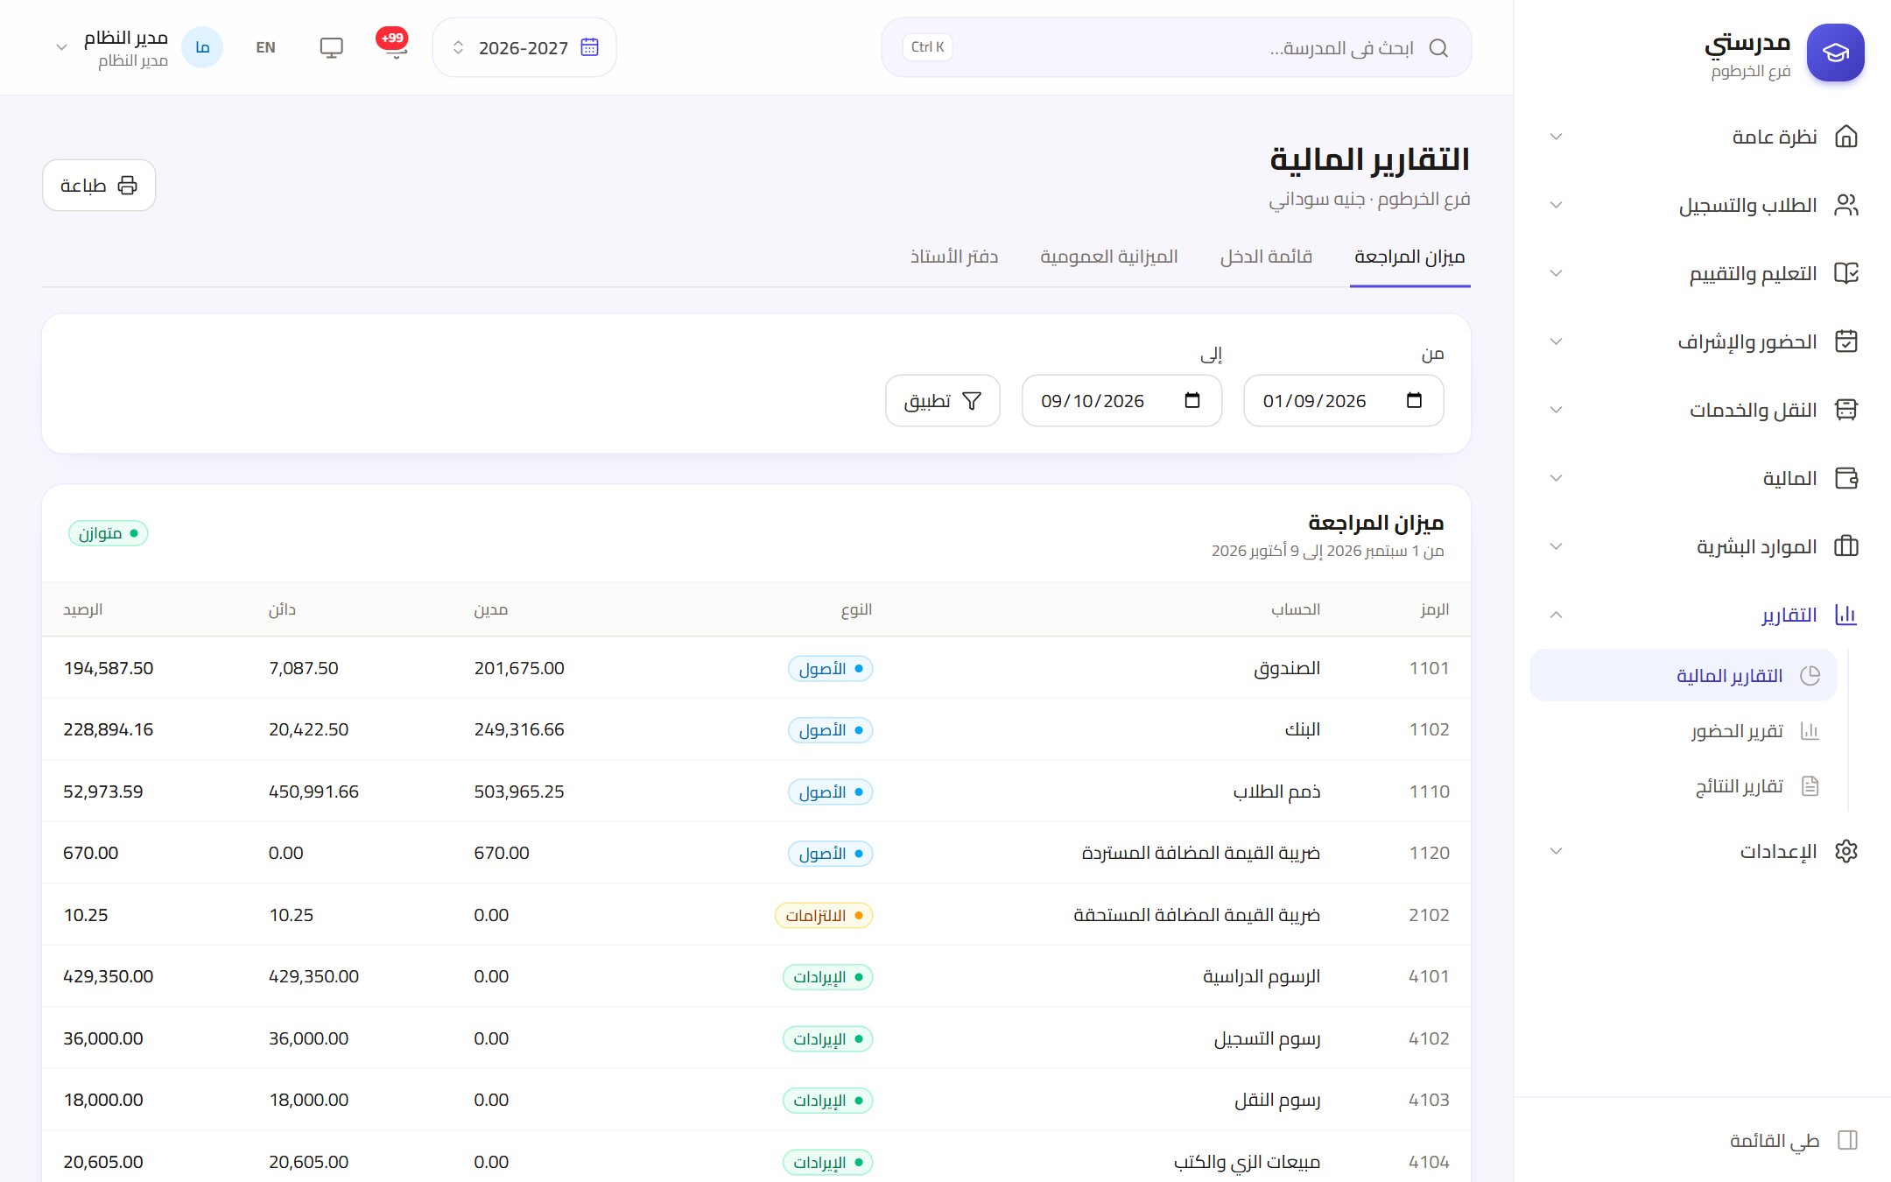Click the people icon for الطلاب والتسجيل
This screenshot has height=1182, width=1891.
click(1845, 205)
